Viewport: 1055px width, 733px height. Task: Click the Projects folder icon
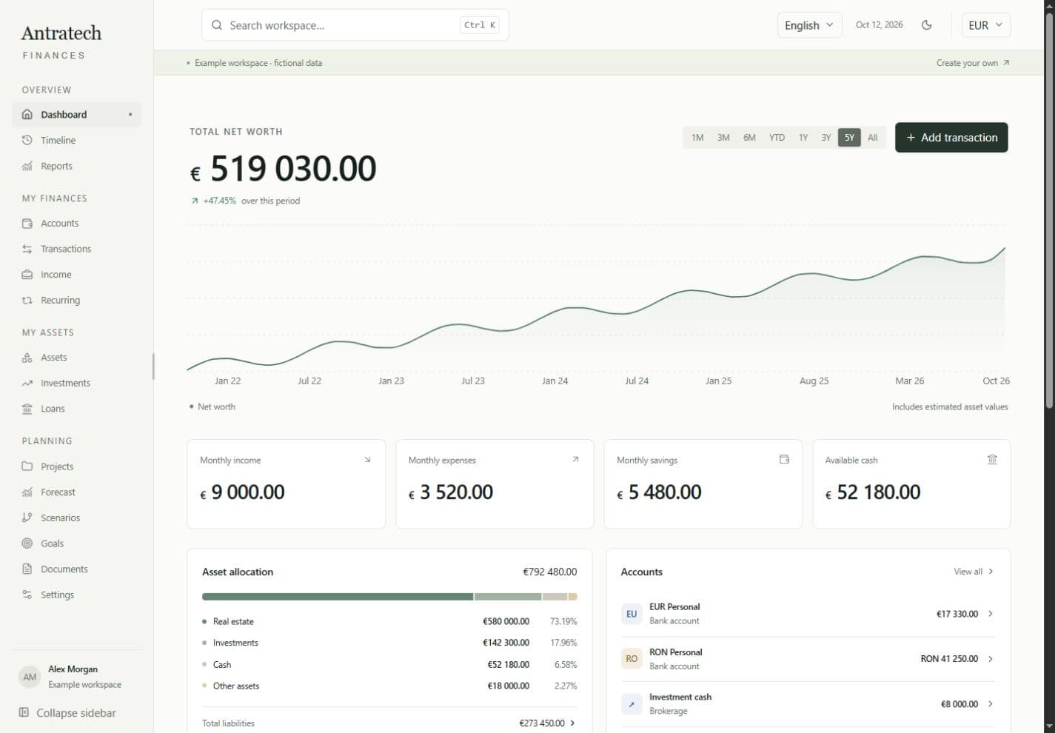click(27, 466)
